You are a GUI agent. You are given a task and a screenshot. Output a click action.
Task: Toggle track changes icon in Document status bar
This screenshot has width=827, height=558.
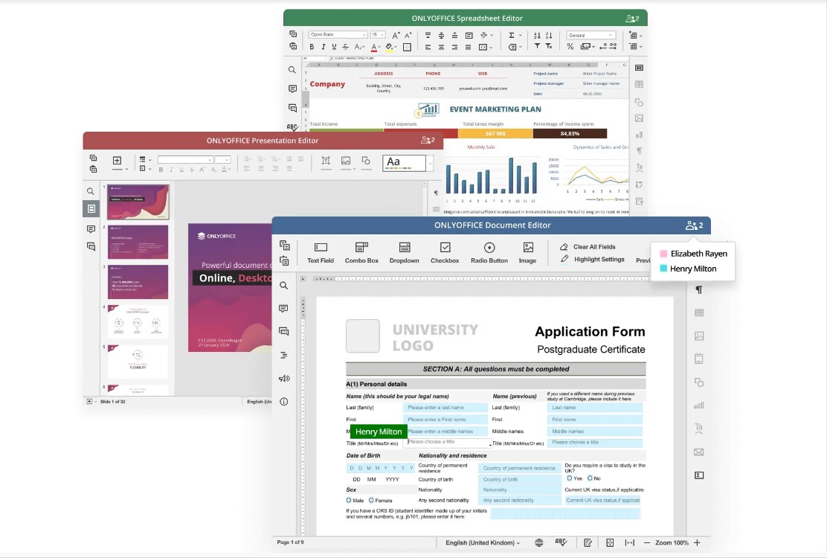point(588,542)
